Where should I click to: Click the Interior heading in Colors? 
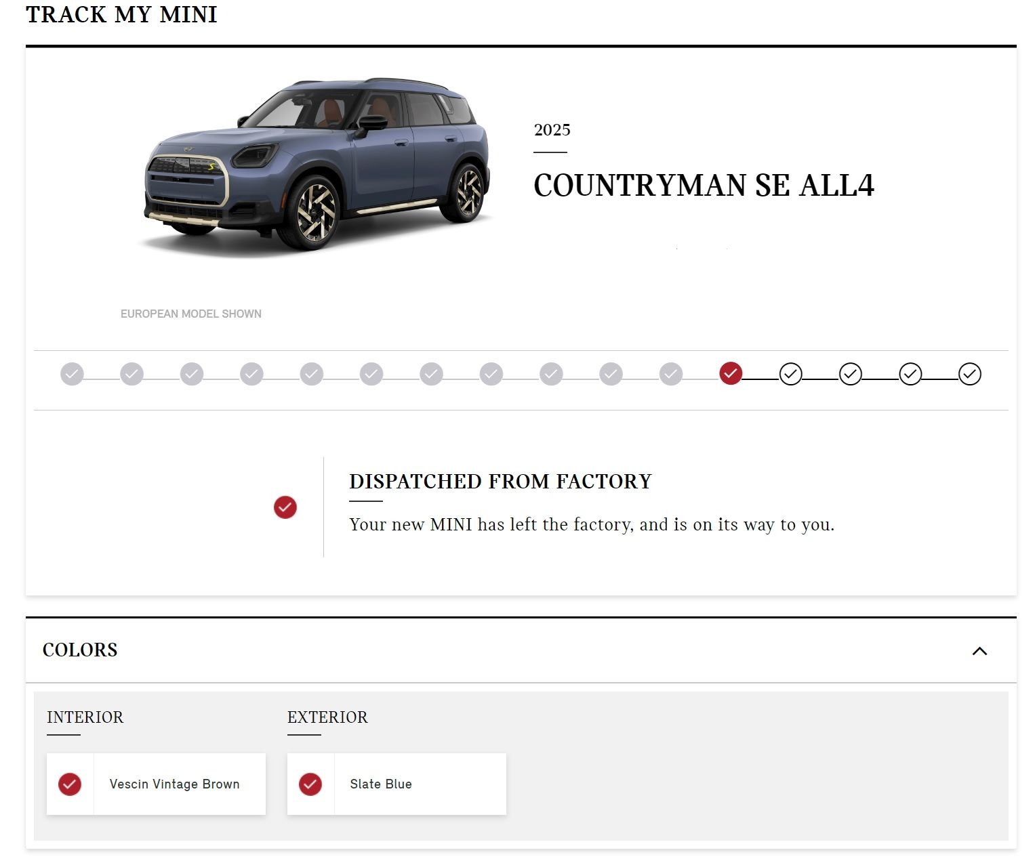85,717
